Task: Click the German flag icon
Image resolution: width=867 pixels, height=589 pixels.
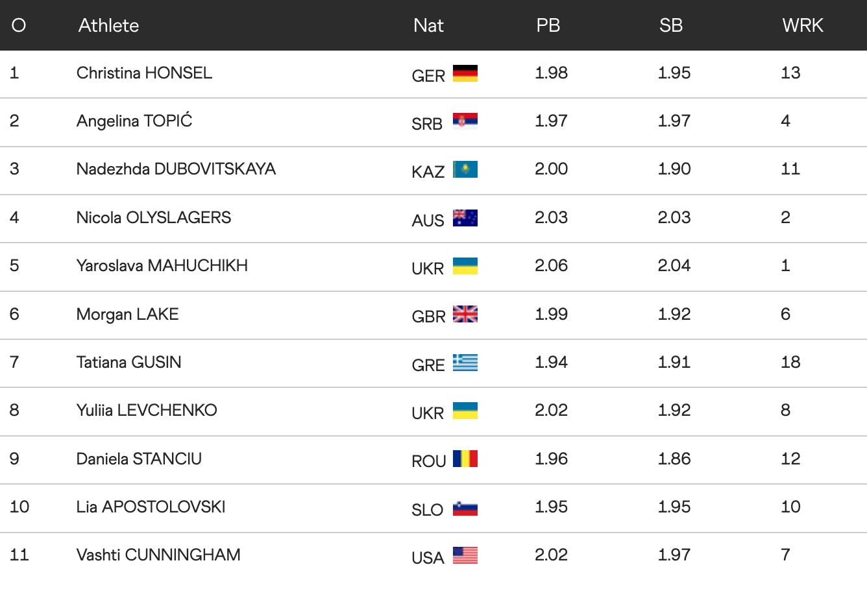Action: (465, 73)
